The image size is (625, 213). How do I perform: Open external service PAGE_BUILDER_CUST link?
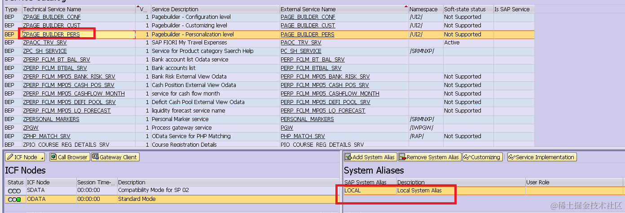click(x=308, y=26)
